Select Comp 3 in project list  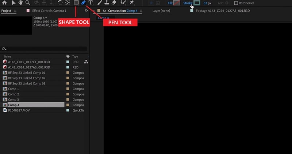14,99
